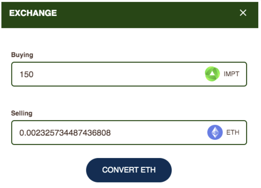Place cursor on the 0.0023257344487436808 amount
Viewport: 261px width, 188px height.
pos(65,133)
